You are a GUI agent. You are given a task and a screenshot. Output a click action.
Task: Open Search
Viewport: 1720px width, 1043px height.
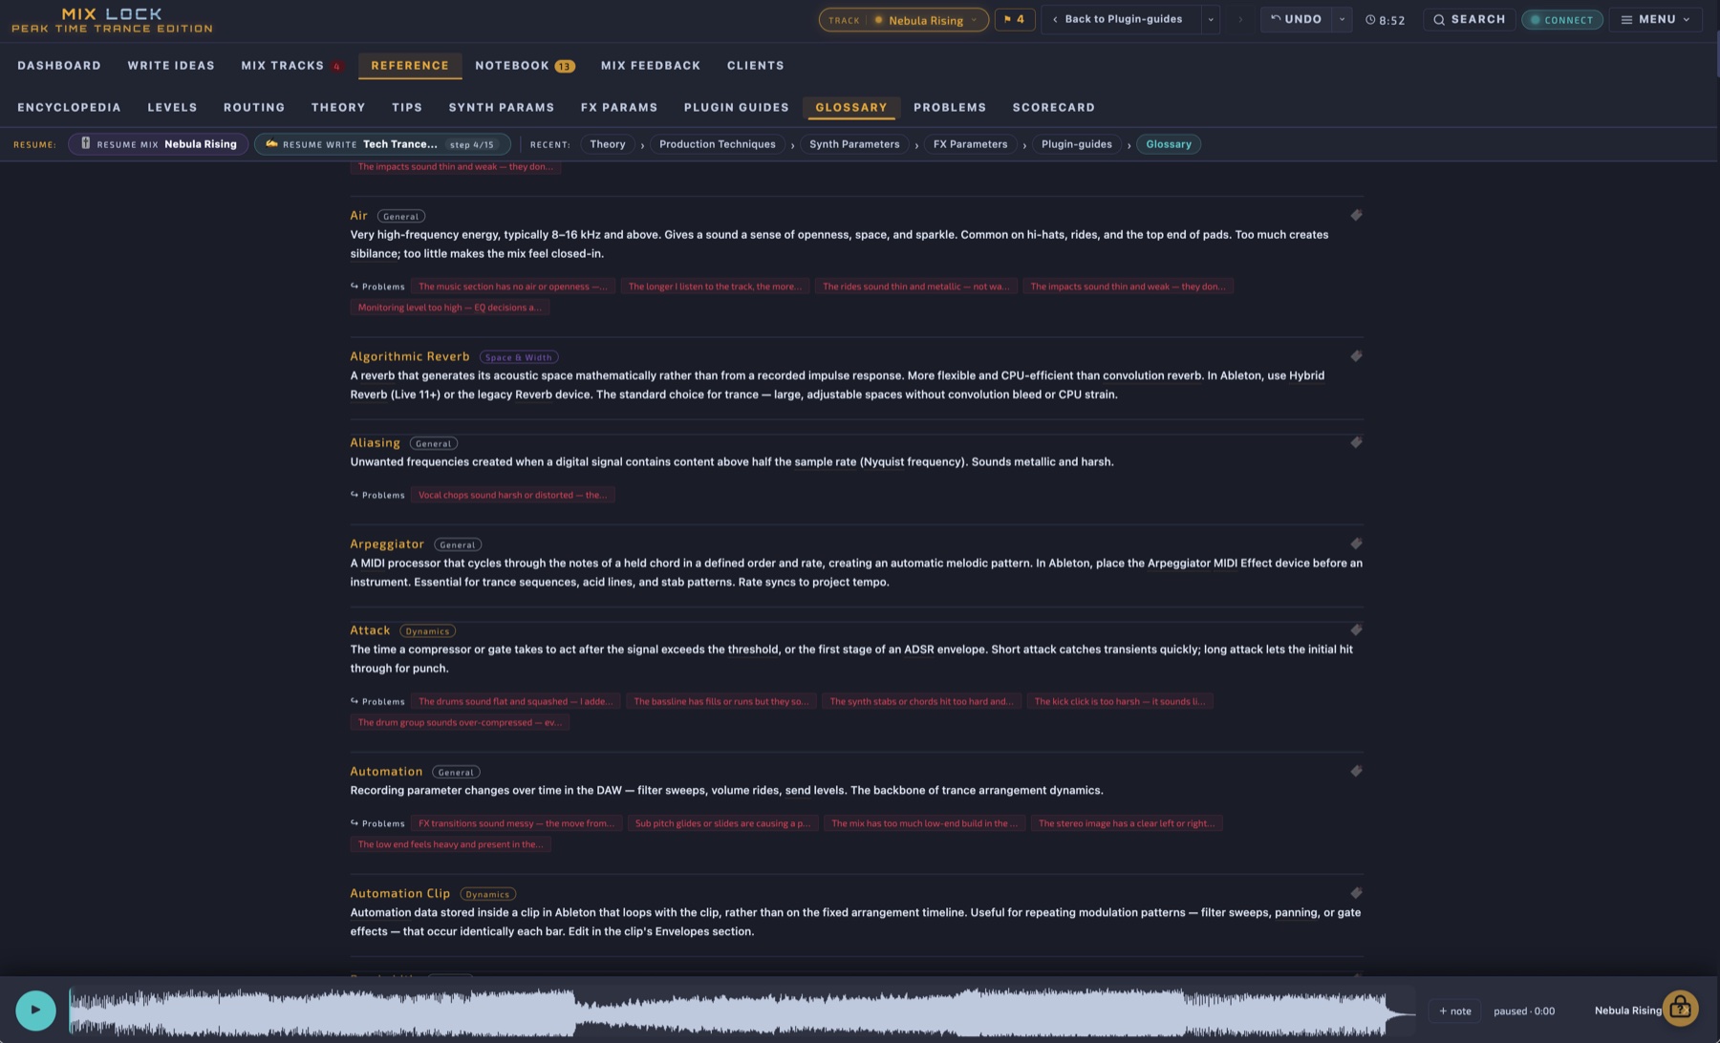coord(1469,19)
